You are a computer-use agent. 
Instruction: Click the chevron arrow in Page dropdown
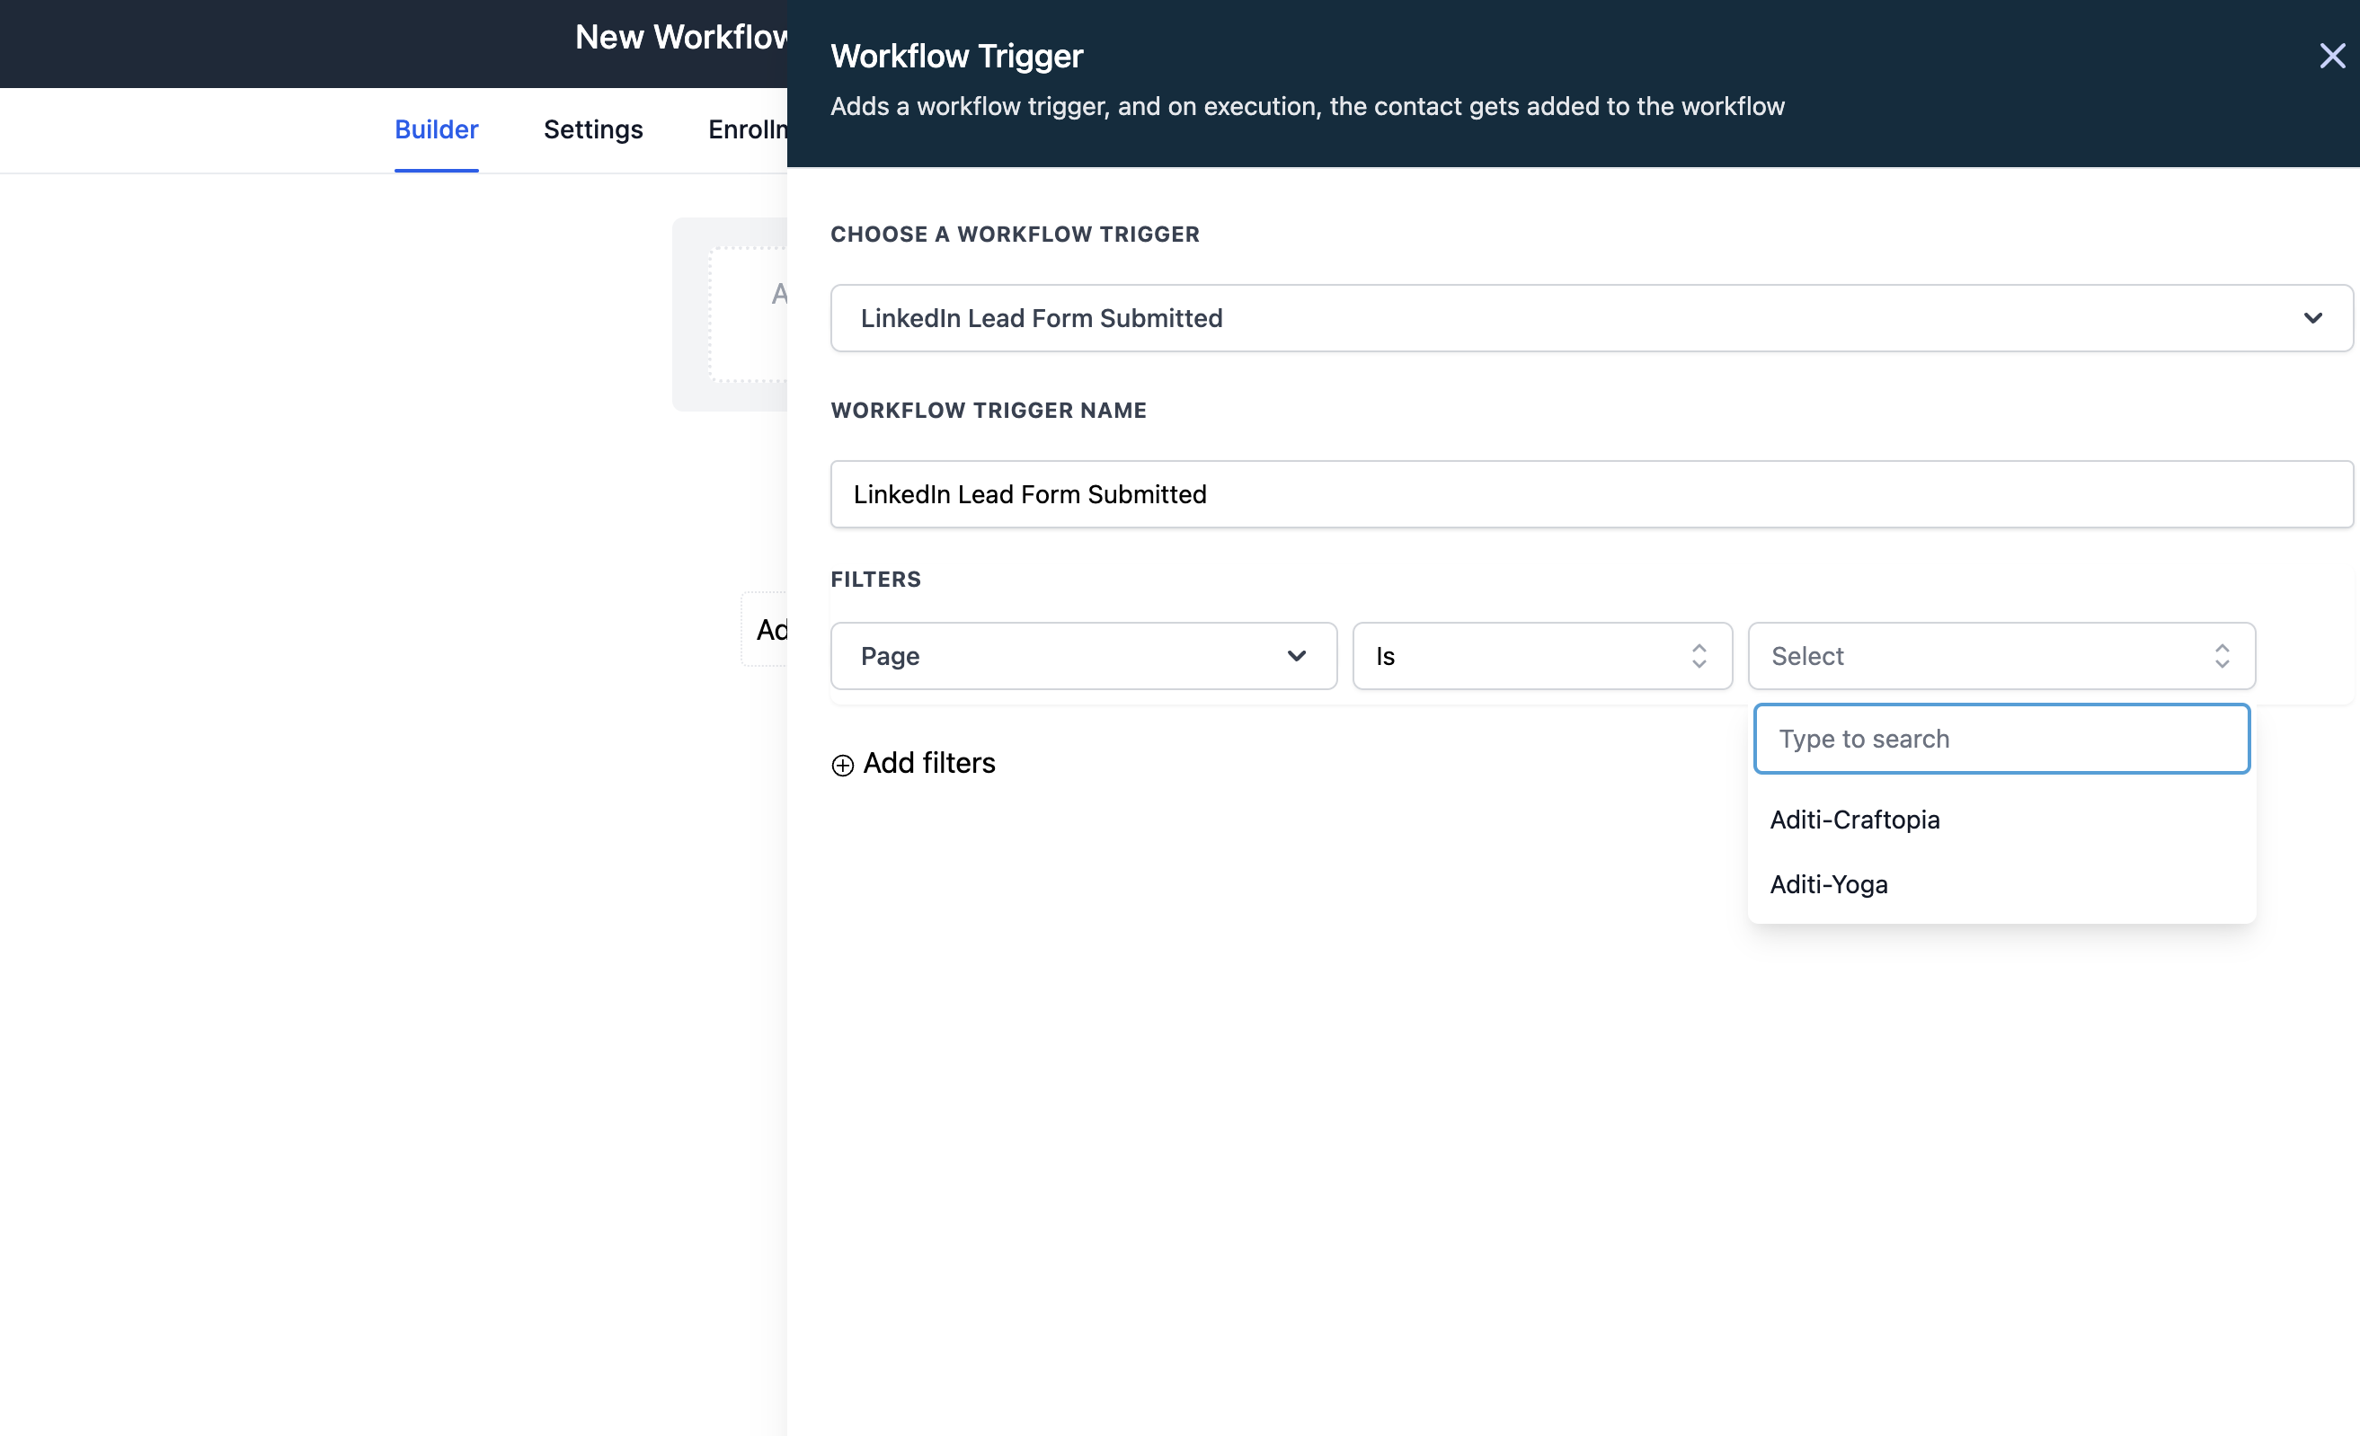tap(1296, 656)
